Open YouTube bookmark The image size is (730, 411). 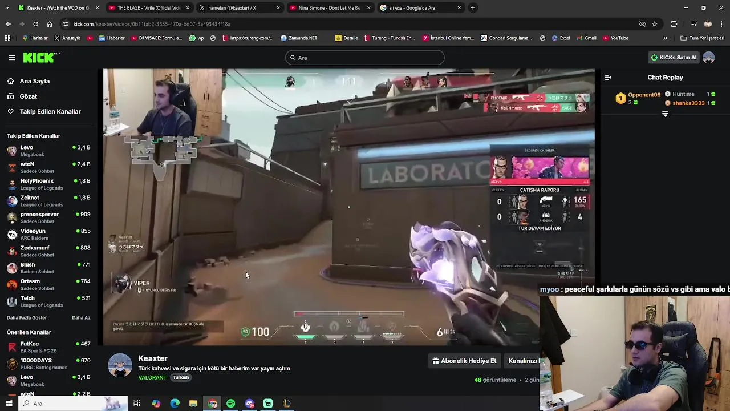pyautogui.click(x=615, y=38)
